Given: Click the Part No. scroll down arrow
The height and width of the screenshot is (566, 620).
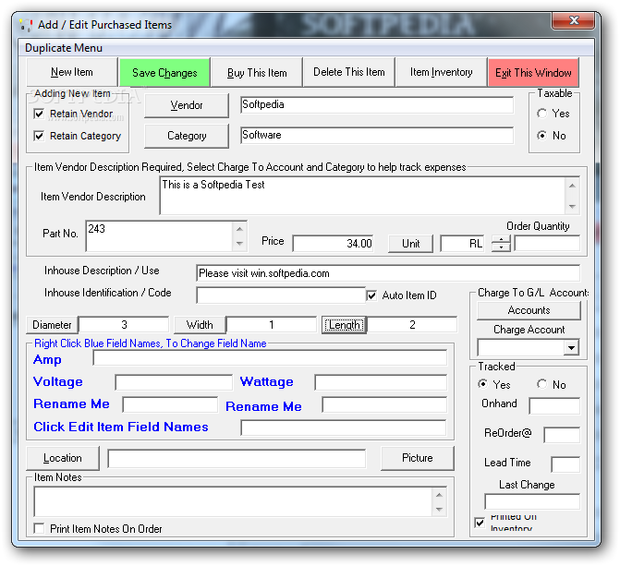Looking at the screenshot, I should [239, 244].
